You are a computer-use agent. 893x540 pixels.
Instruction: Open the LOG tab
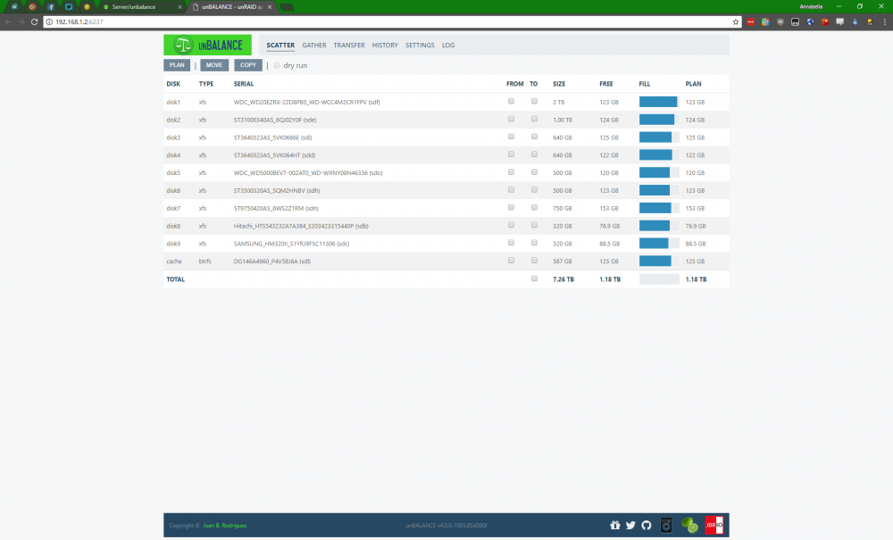[448, 45]
